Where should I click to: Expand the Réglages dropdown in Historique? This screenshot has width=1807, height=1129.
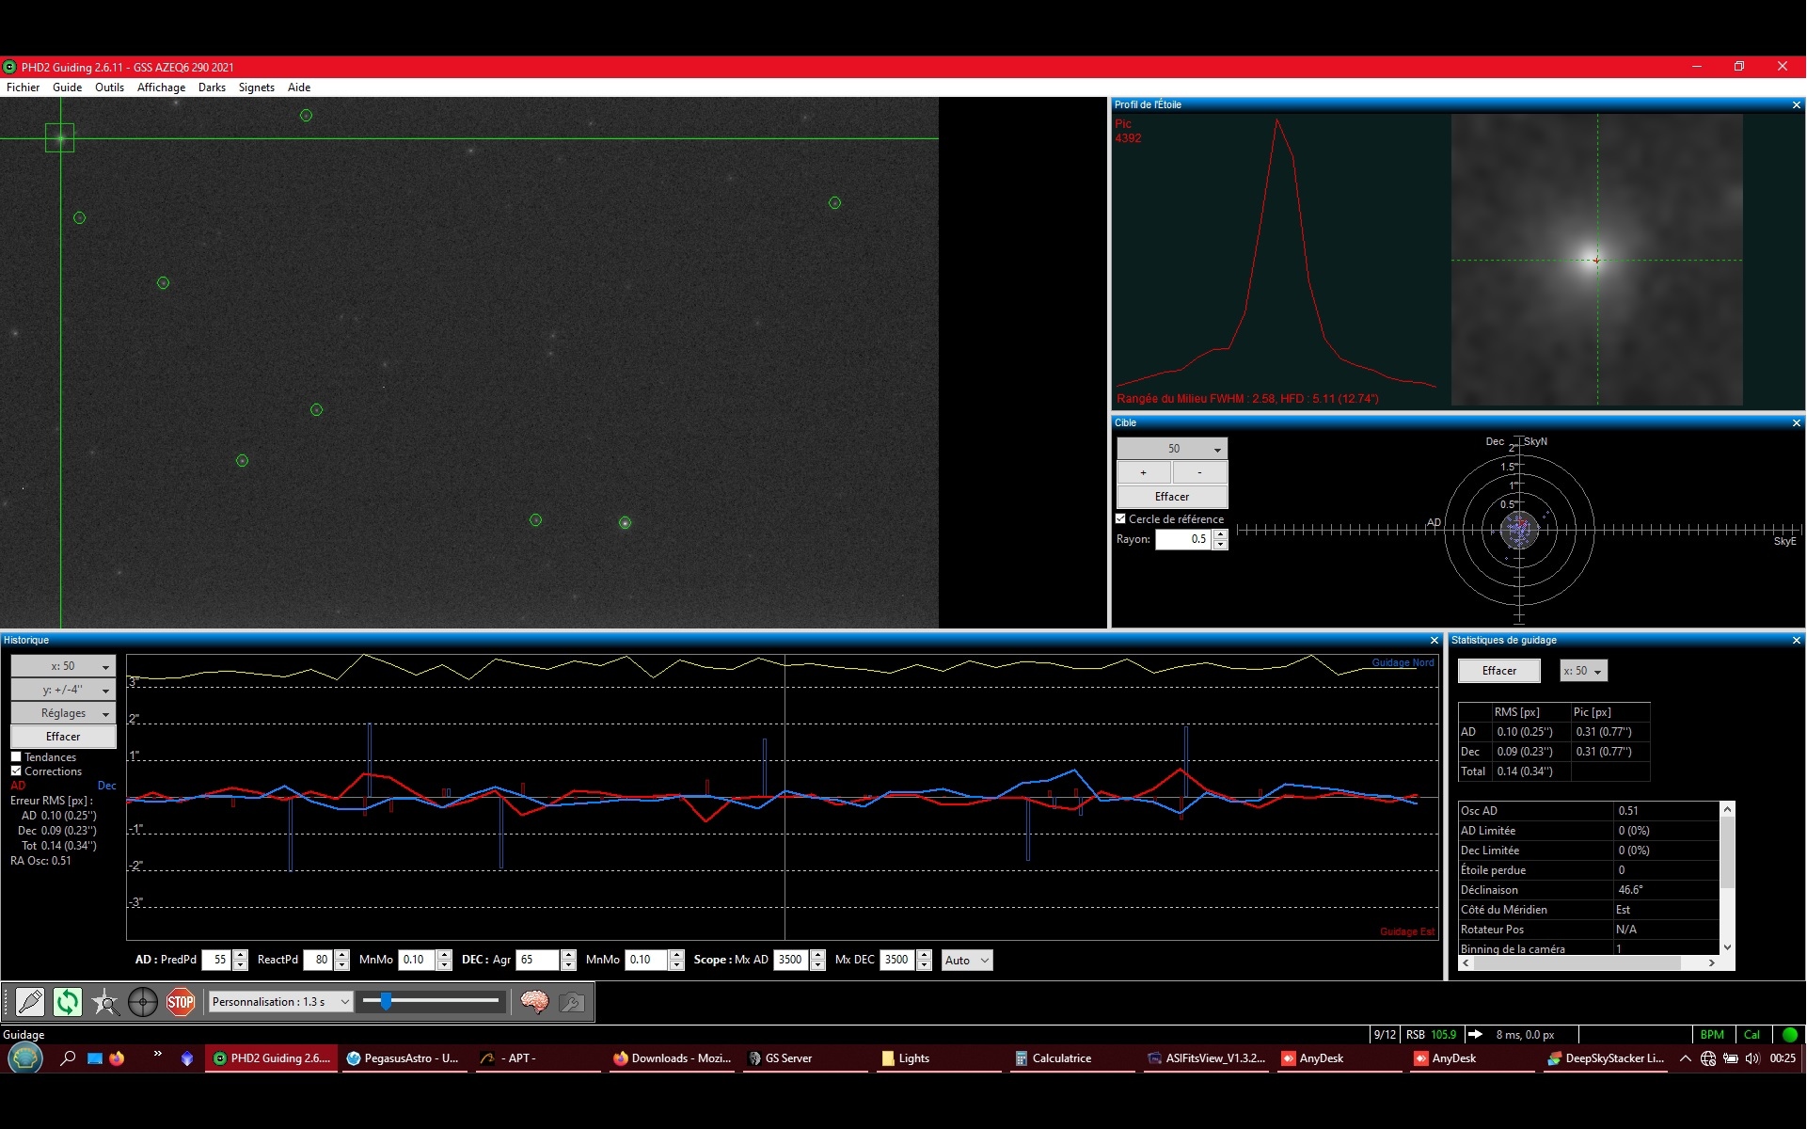(63, 713)
